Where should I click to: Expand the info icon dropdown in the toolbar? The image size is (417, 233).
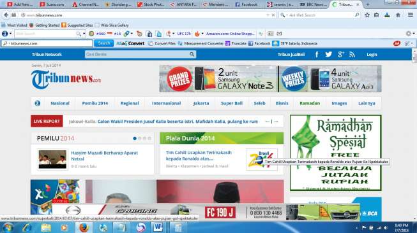11,34
